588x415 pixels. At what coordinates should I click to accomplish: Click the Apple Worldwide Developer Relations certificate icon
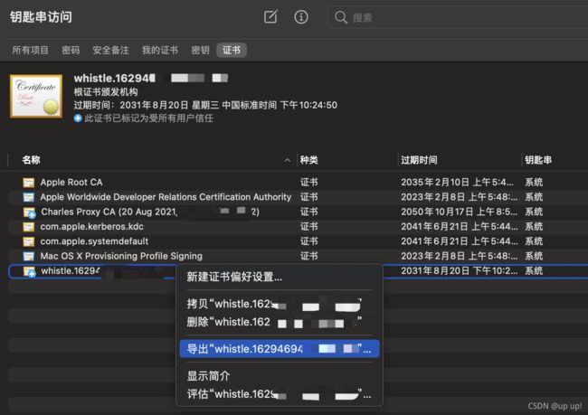29,197
